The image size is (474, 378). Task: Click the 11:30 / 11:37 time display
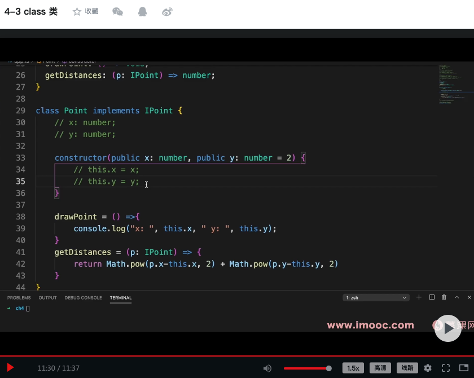point(58,368)
